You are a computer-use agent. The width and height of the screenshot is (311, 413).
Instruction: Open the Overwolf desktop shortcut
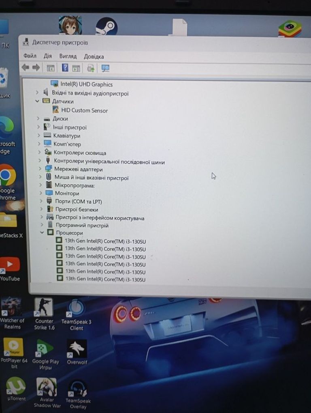[x=77, y=352]
